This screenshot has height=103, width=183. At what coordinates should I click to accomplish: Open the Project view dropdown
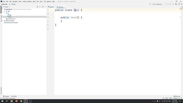click(7, 7)
